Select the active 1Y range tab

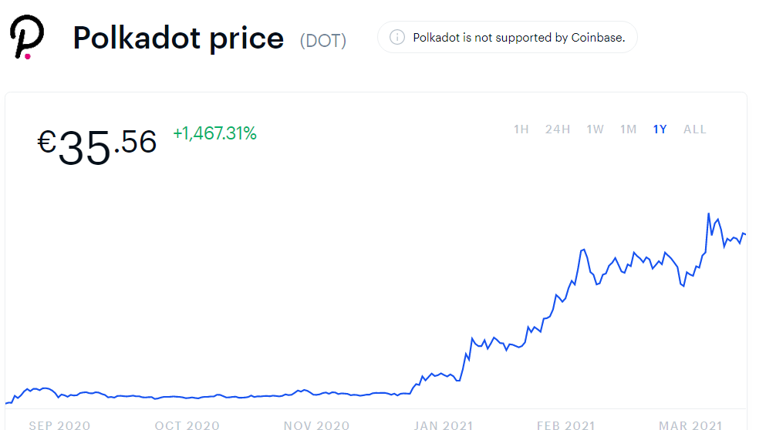pos(660,129)
